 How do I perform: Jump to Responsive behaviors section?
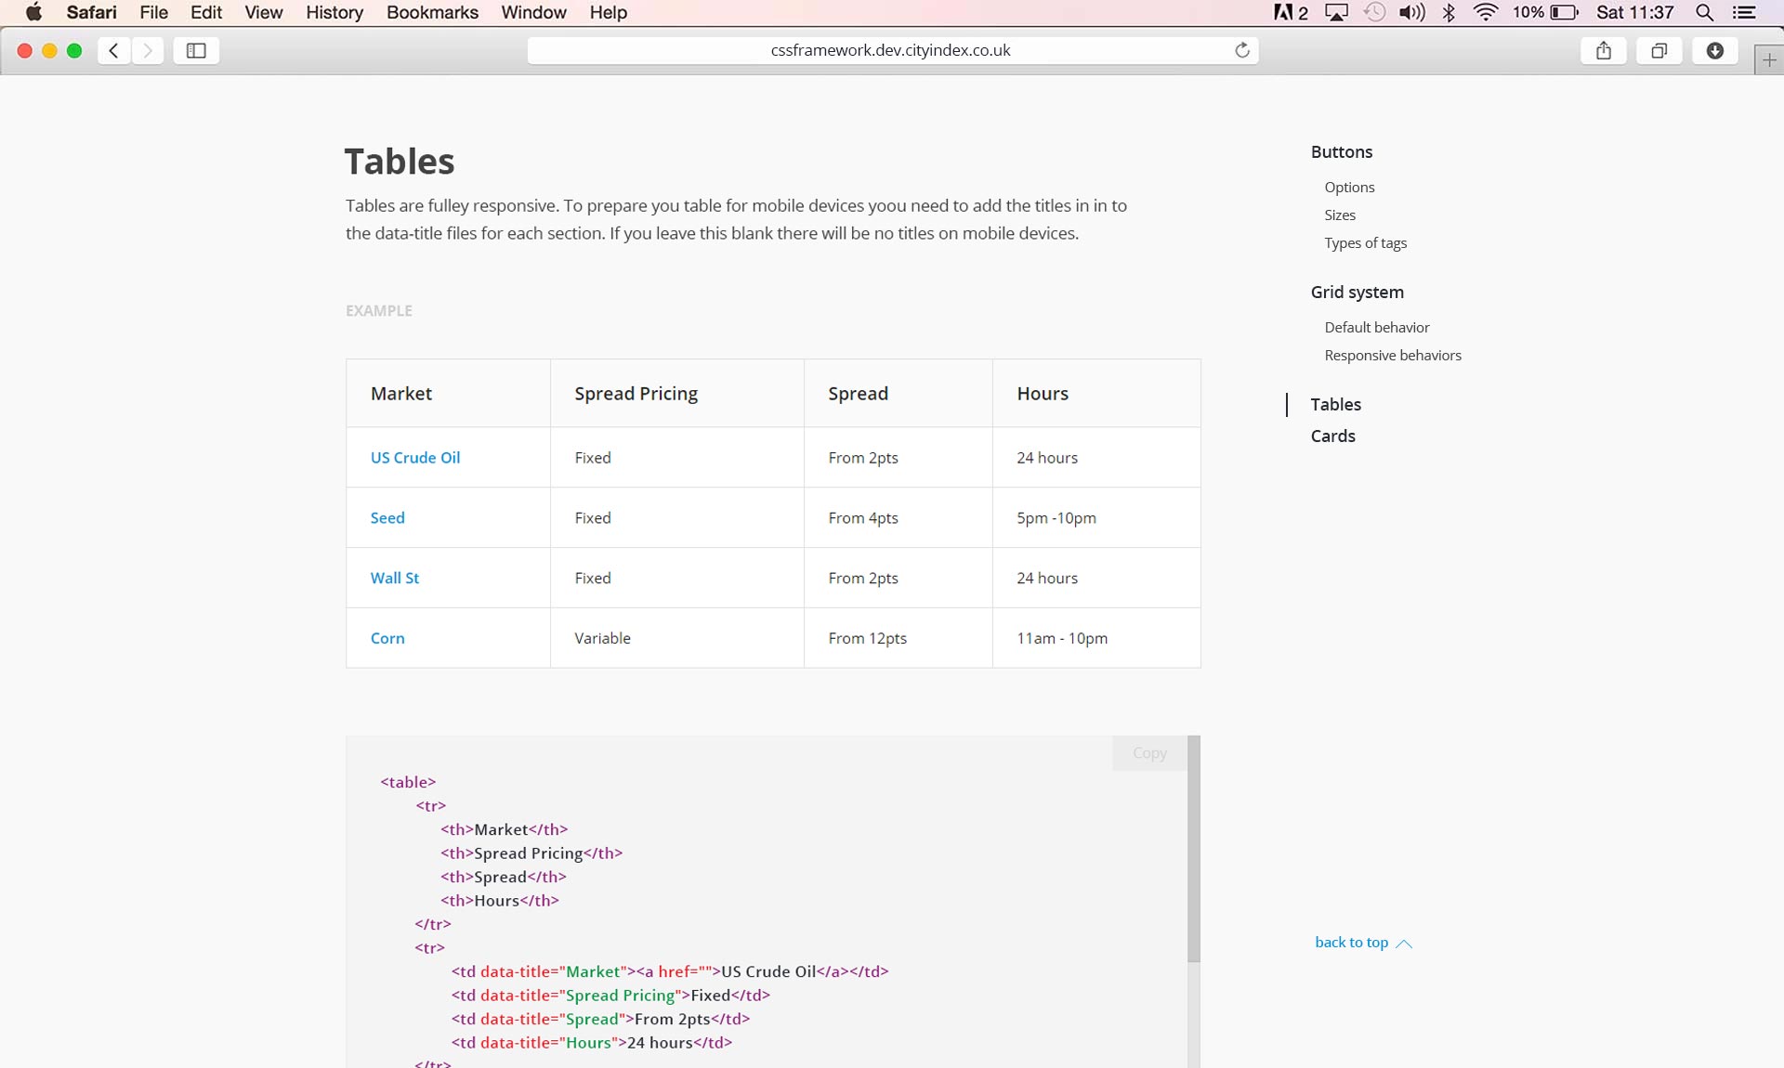coord(1392,356)
